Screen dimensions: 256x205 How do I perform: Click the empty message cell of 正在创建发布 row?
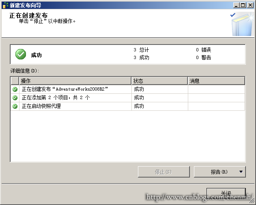216,89
